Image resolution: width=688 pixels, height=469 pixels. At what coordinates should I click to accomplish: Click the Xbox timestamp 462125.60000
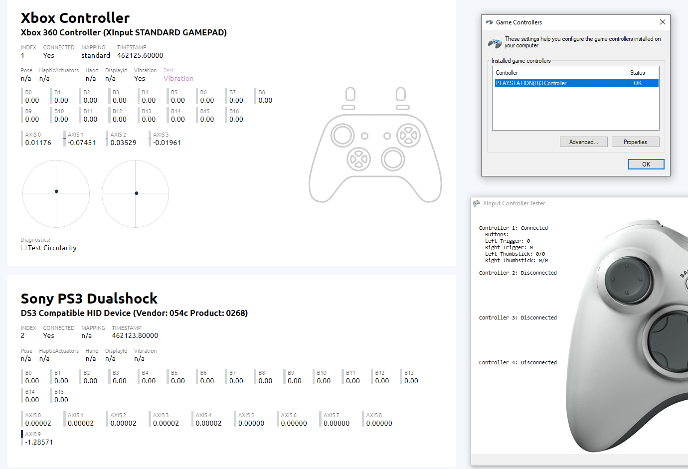click(x=140, y=55)
